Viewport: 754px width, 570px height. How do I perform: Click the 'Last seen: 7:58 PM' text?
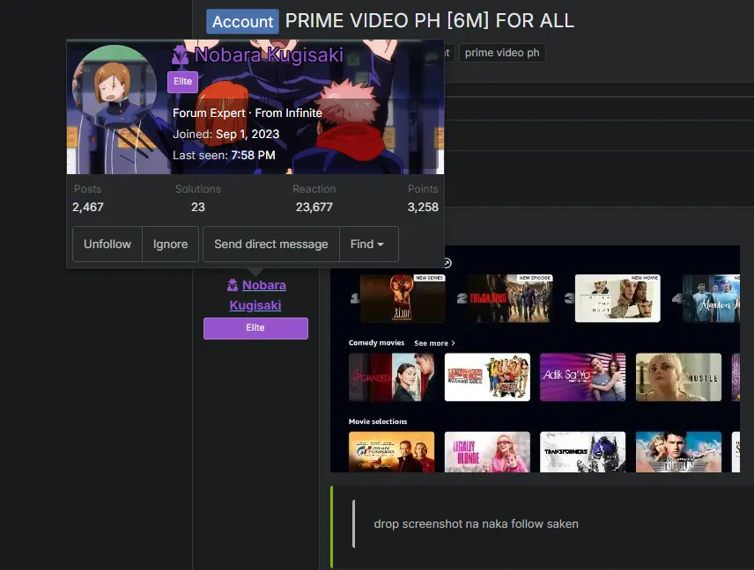tap(224, 155)
